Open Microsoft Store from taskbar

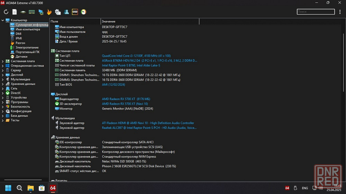42,188
